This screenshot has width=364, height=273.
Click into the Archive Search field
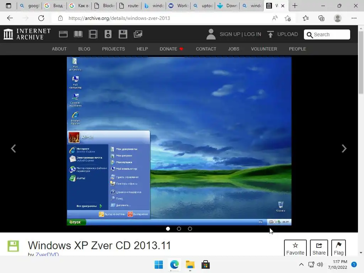(x=327, y=34)
